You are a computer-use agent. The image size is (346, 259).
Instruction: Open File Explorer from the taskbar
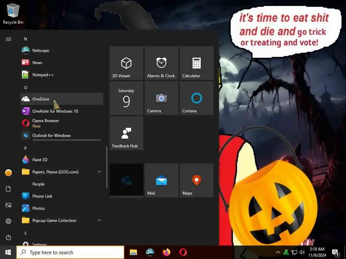point(133,252)
